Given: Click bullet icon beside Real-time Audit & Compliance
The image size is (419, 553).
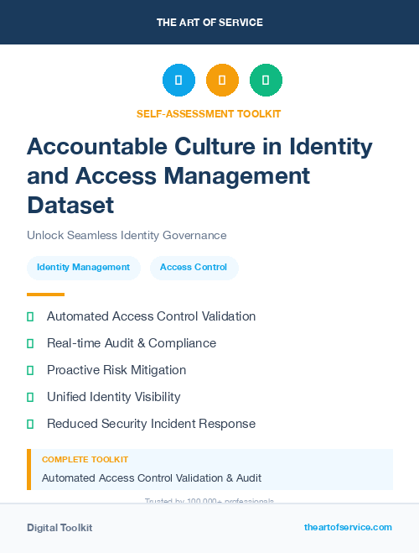Looking at the screenshot, I should [x=30, y=343].
